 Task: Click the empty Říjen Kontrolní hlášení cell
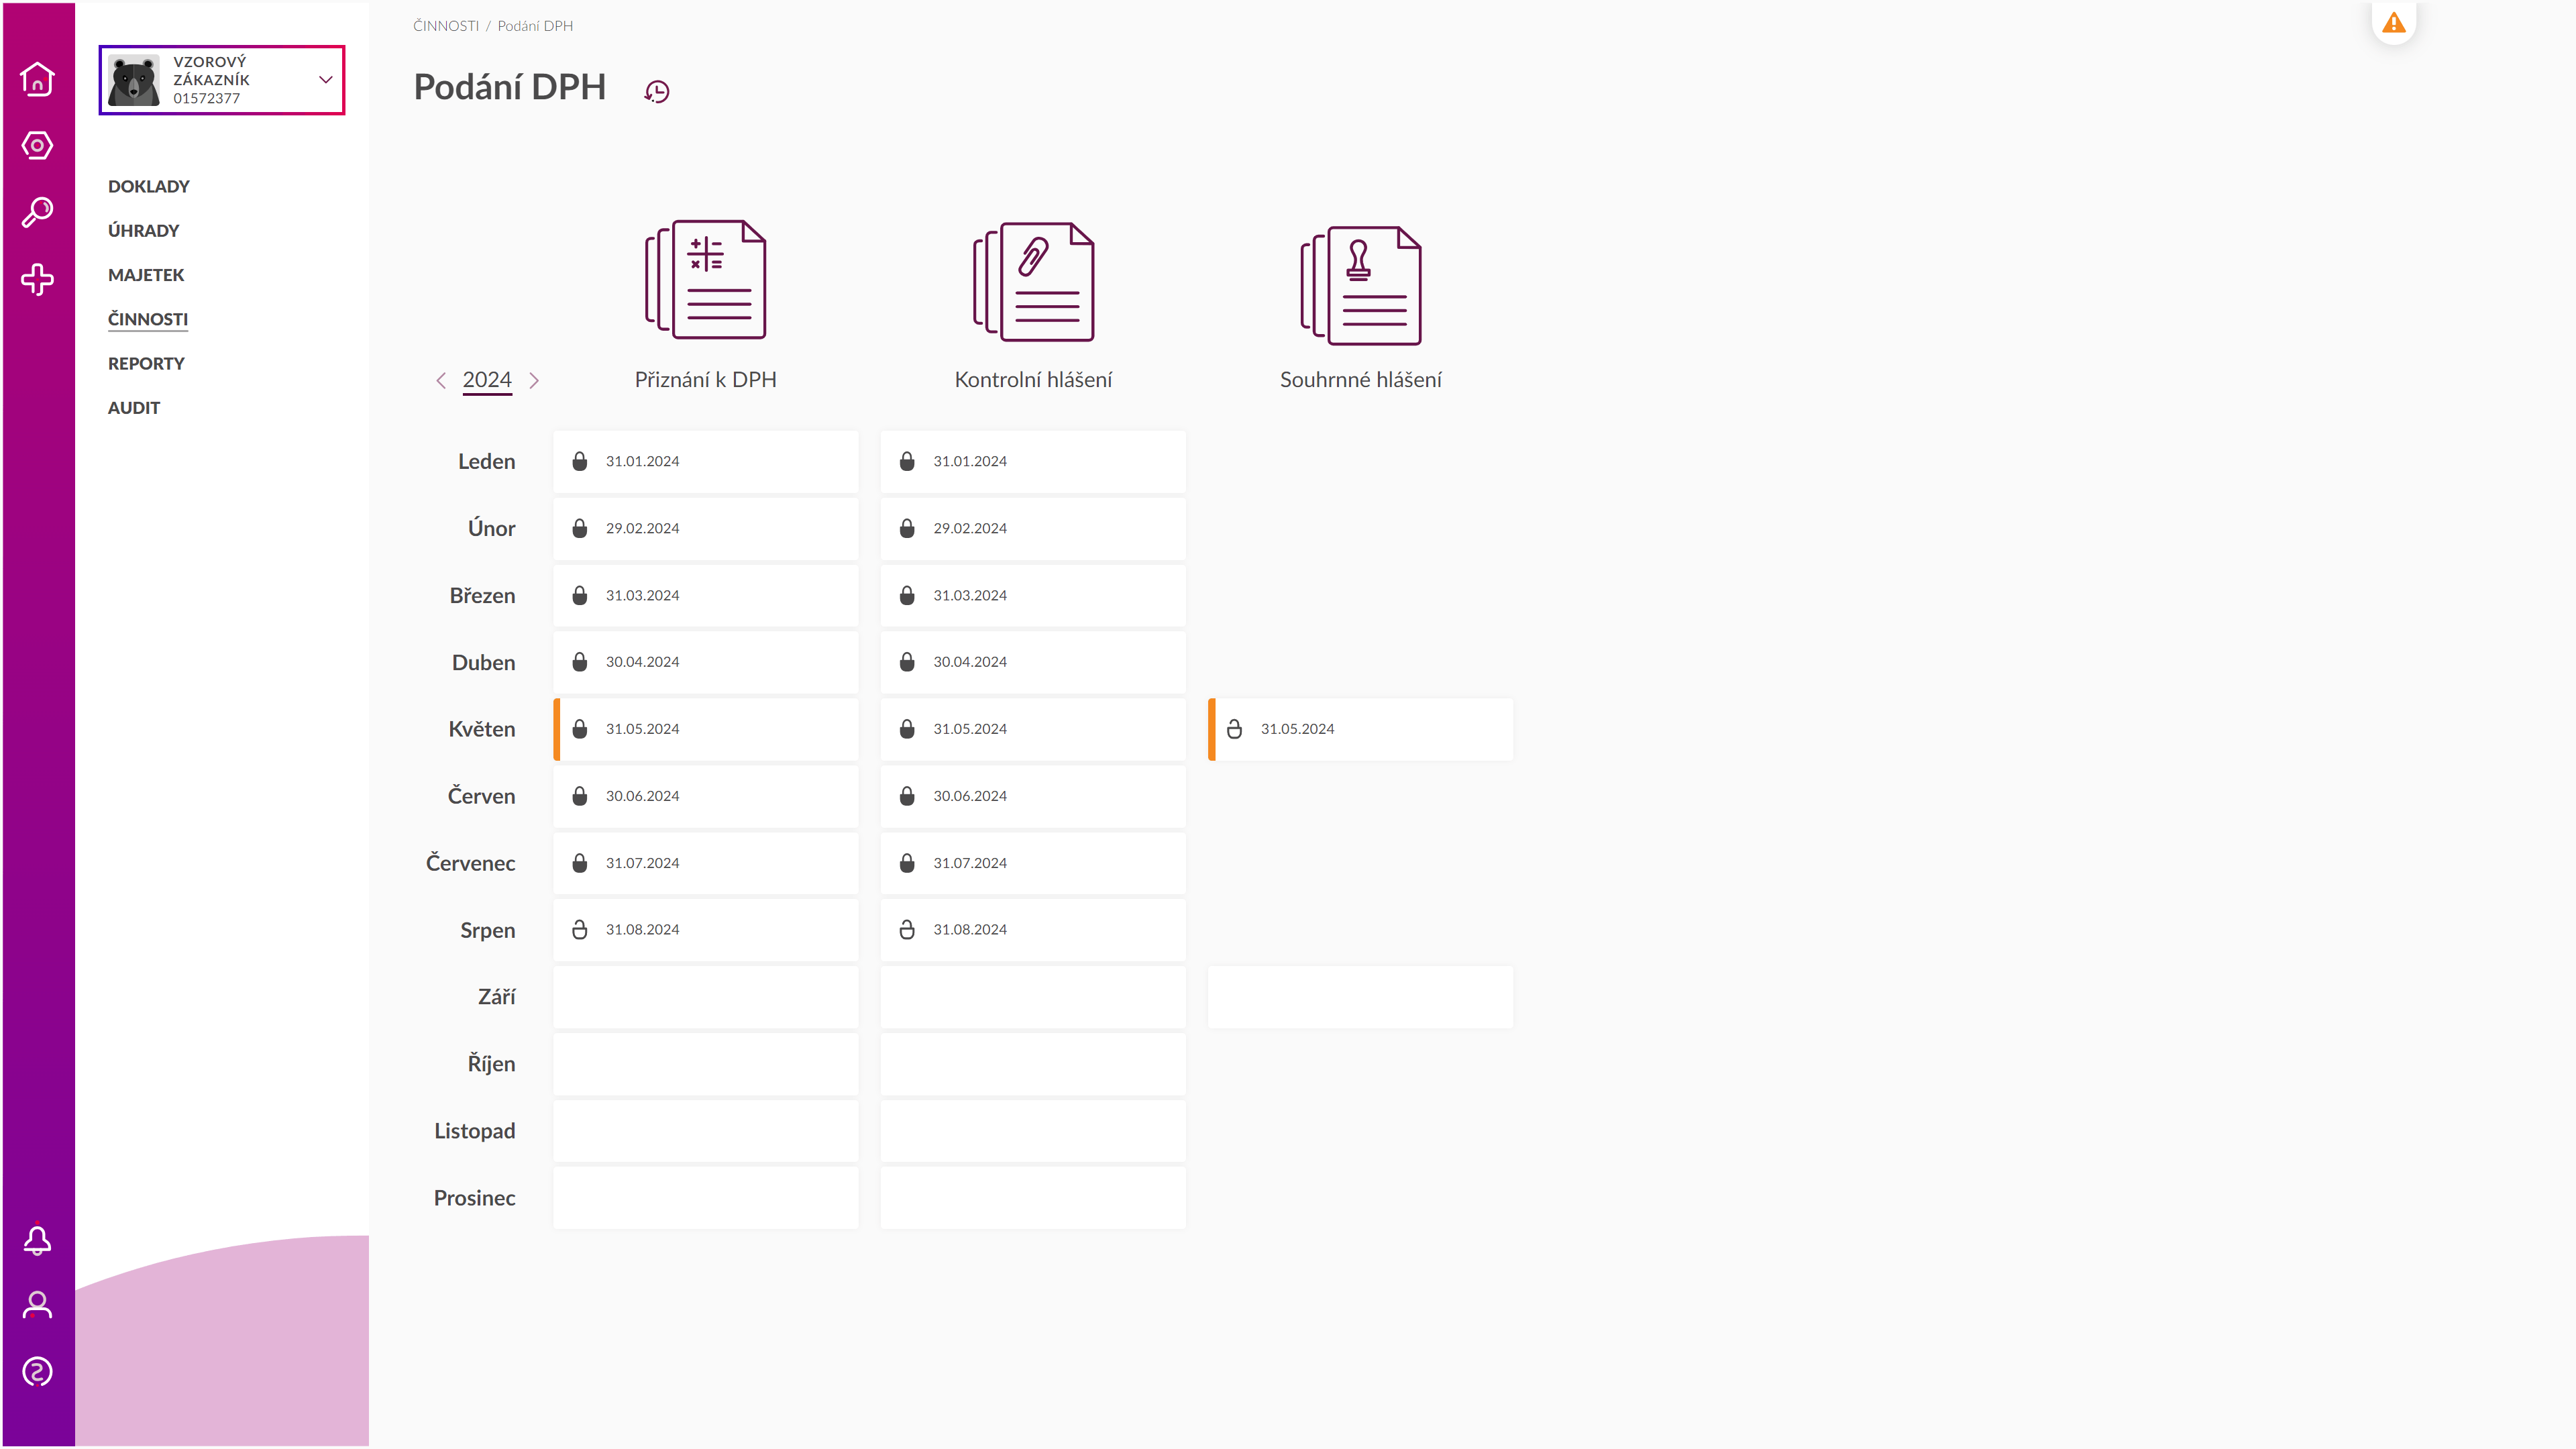(x=1033, y=1064)
